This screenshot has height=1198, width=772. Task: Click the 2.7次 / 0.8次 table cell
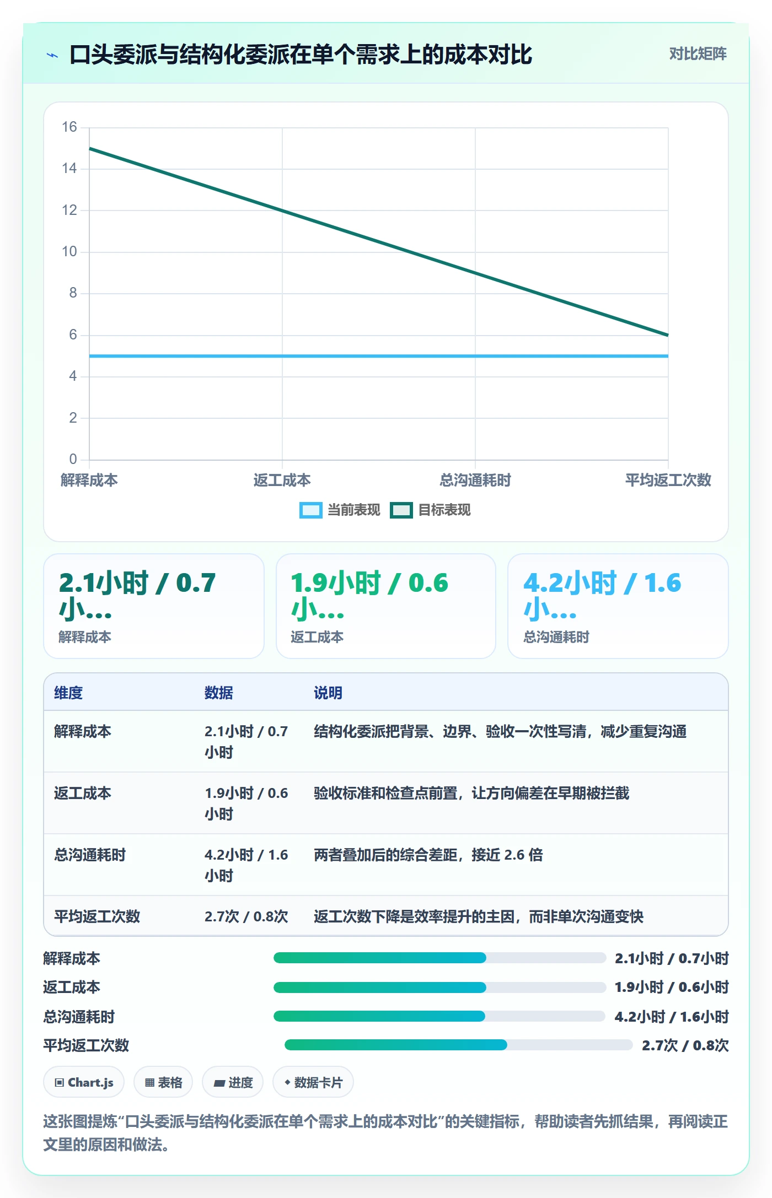[246, 916]
